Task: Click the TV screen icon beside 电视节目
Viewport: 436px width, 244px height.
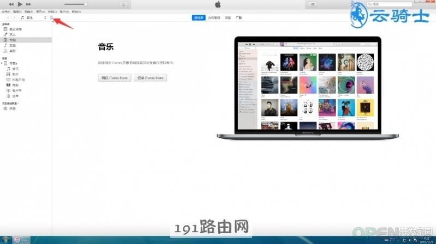Action: point(8,80)
